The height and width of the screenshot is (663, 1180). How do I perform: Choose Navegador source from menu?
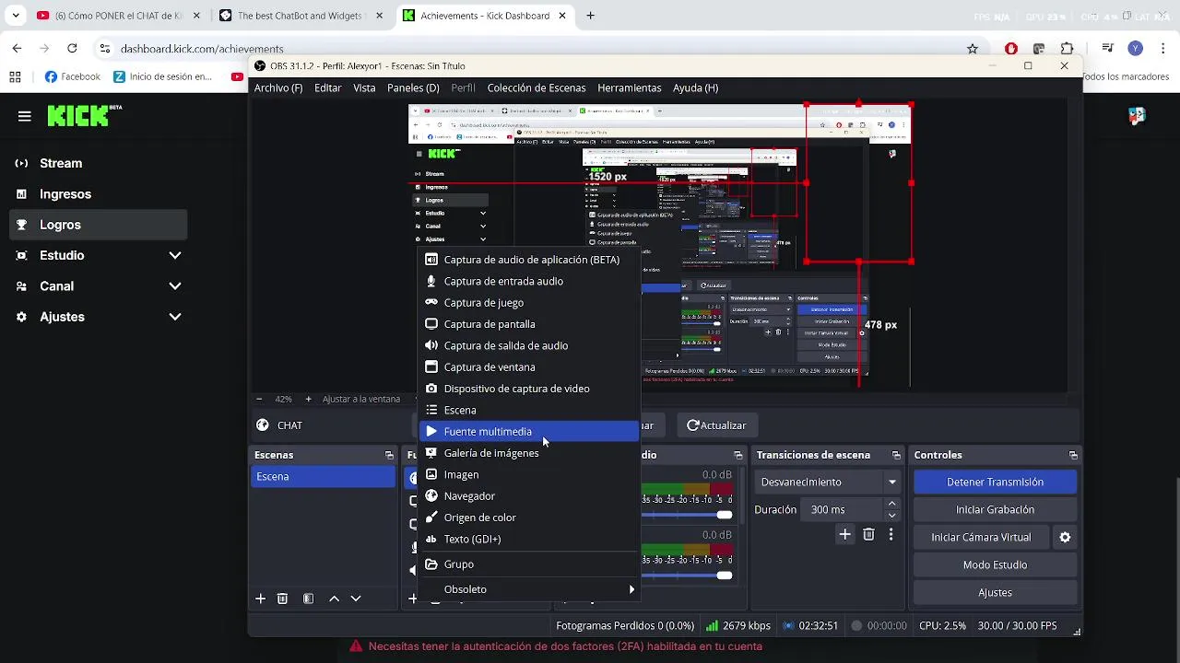(x=529, y=496)
